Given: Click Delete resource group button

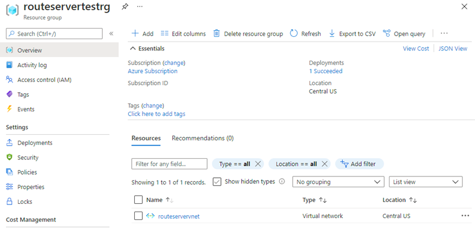Looking at the screenshot, I should click(248, 34).
